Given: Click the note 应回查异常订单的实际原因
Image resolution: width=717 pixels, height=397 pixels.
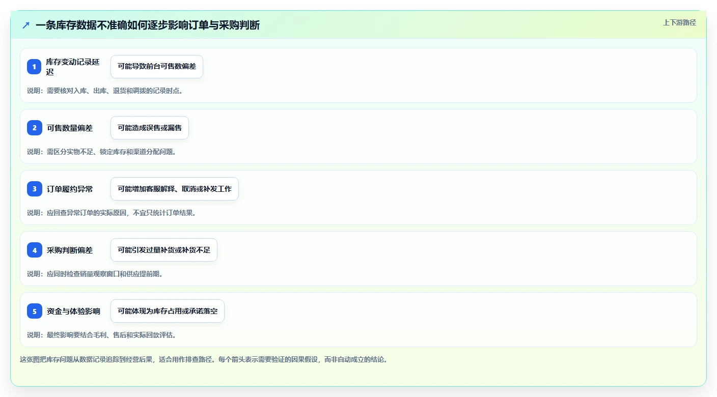Looking at the screenshot, I should pos(112,213).
